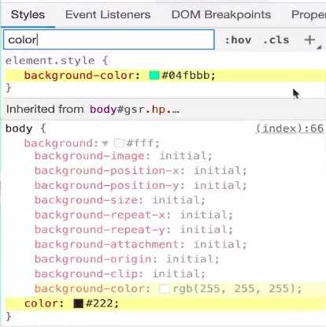
Task: Open the black #222 color swatch
Action: 78,303
